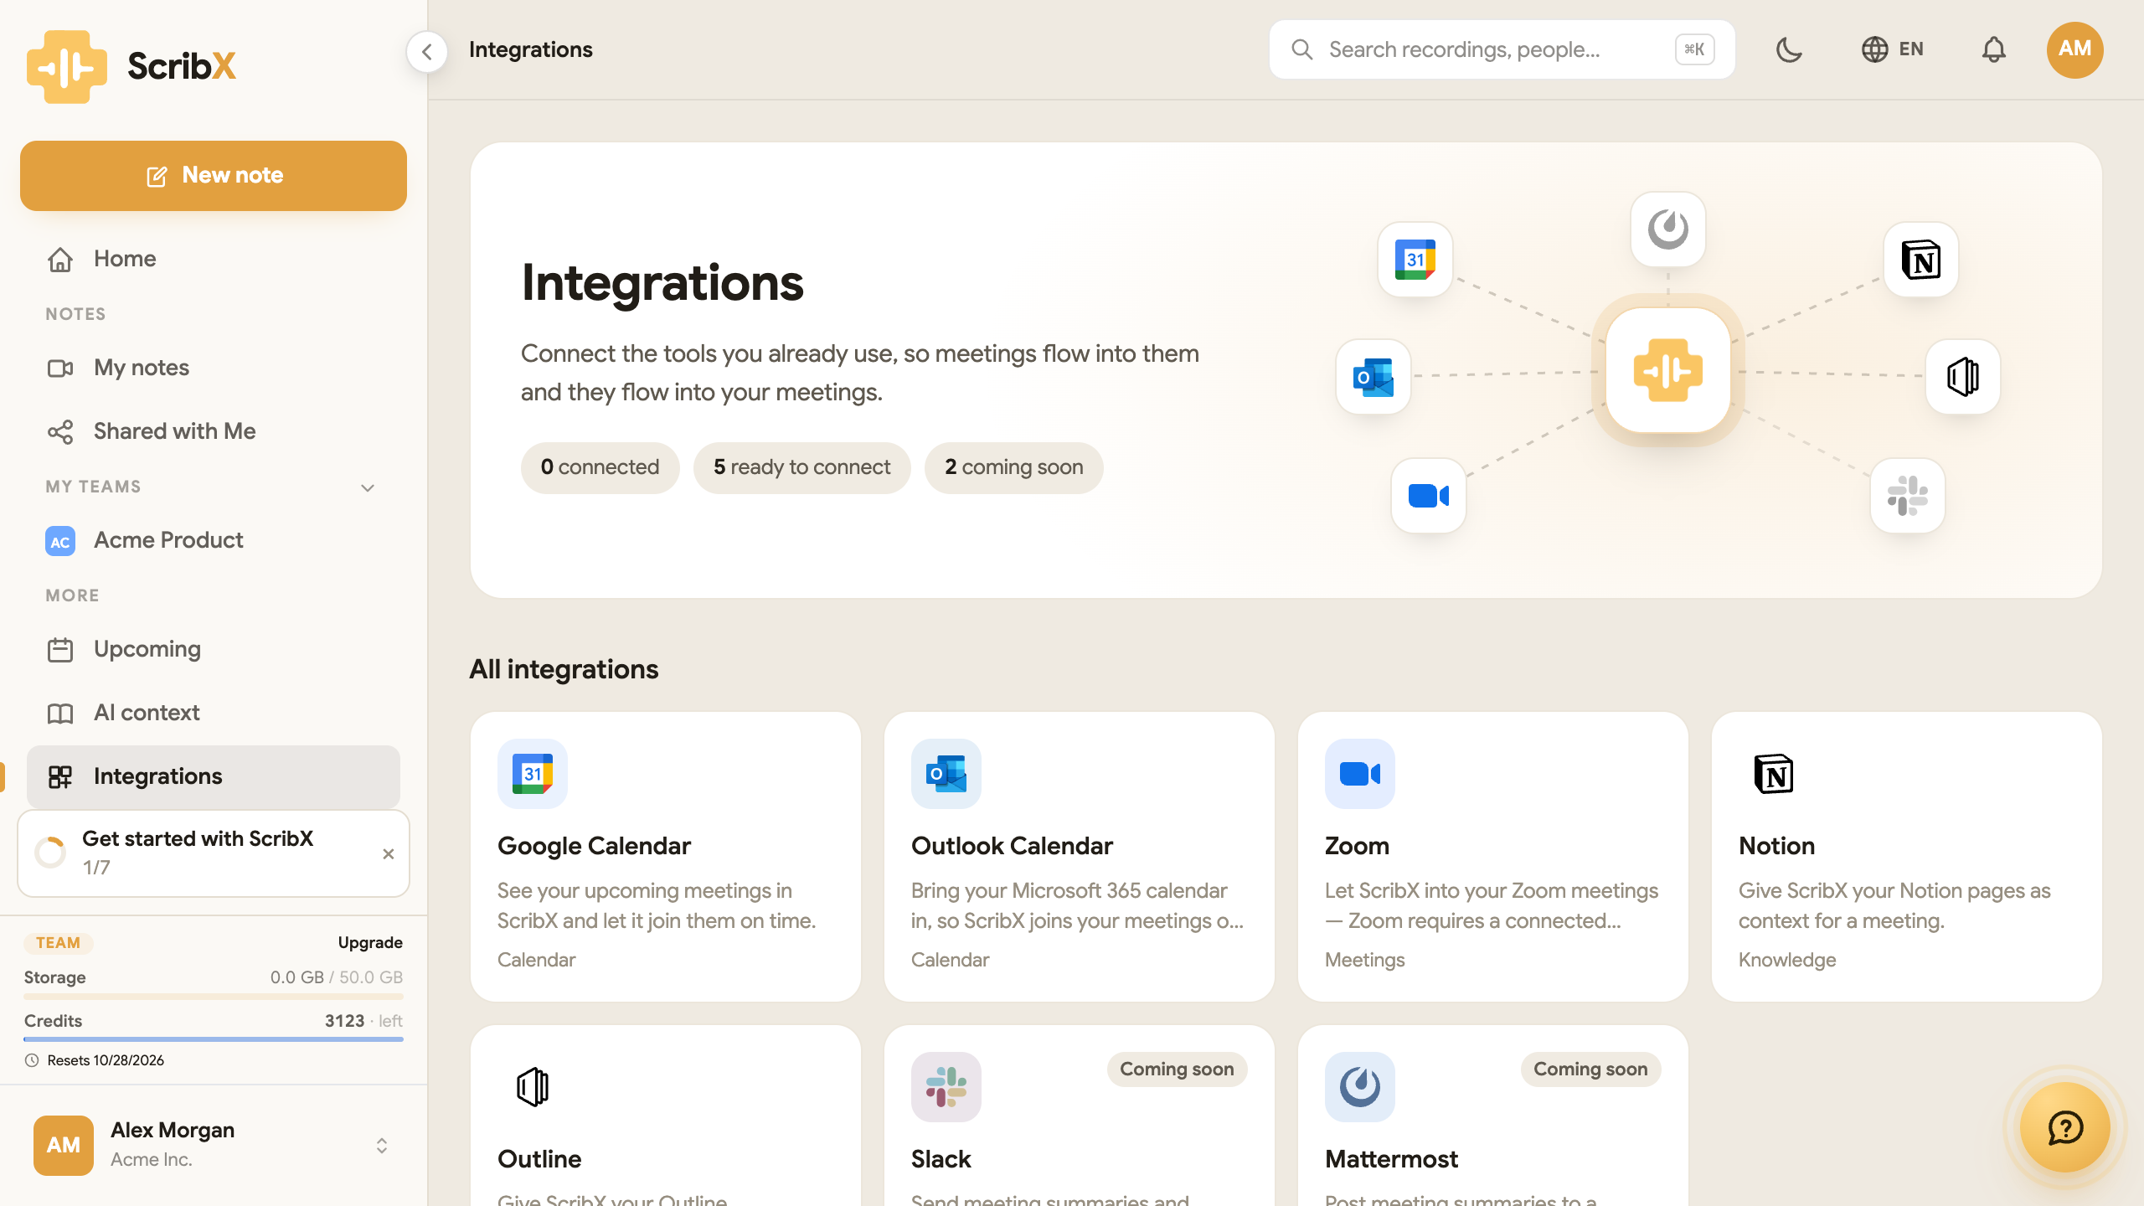Open Shared with Me

(x=214, y=431)
